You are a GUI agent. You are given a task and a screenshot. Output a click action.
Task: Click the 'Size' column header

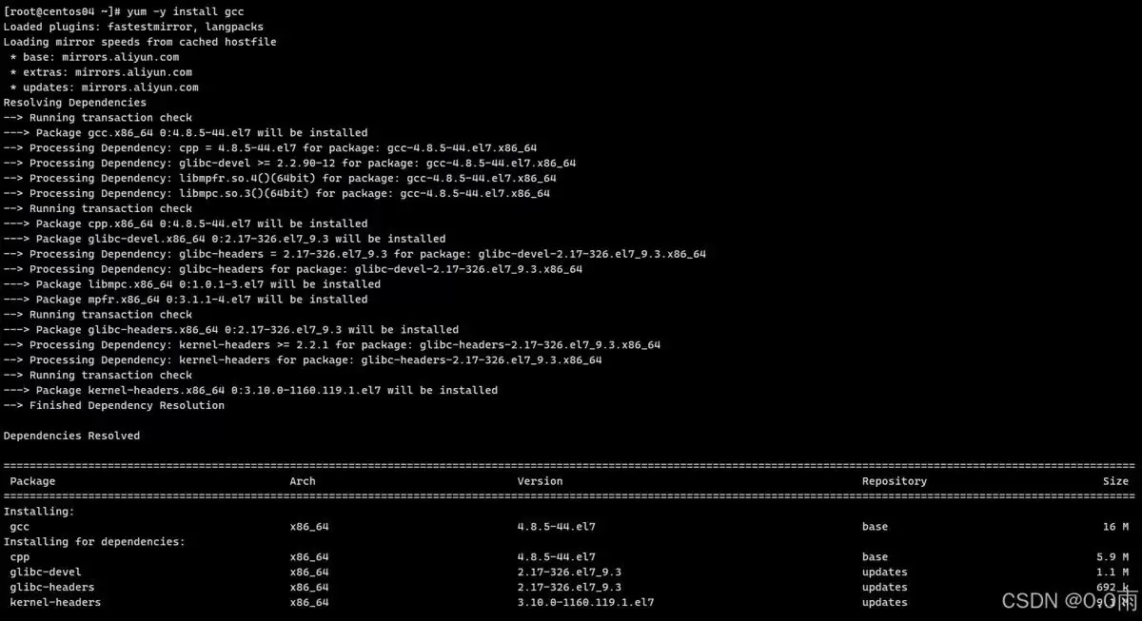(x=1116, y=482)
